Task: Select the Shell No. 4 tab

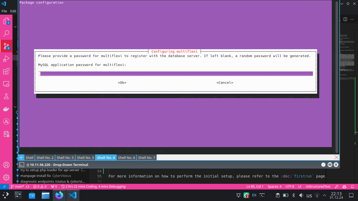Action: 106,158
